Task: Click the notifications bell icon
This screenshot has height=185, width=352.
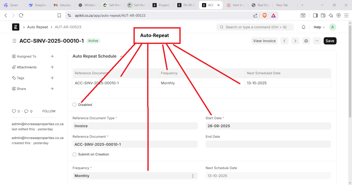Action: 304,27
